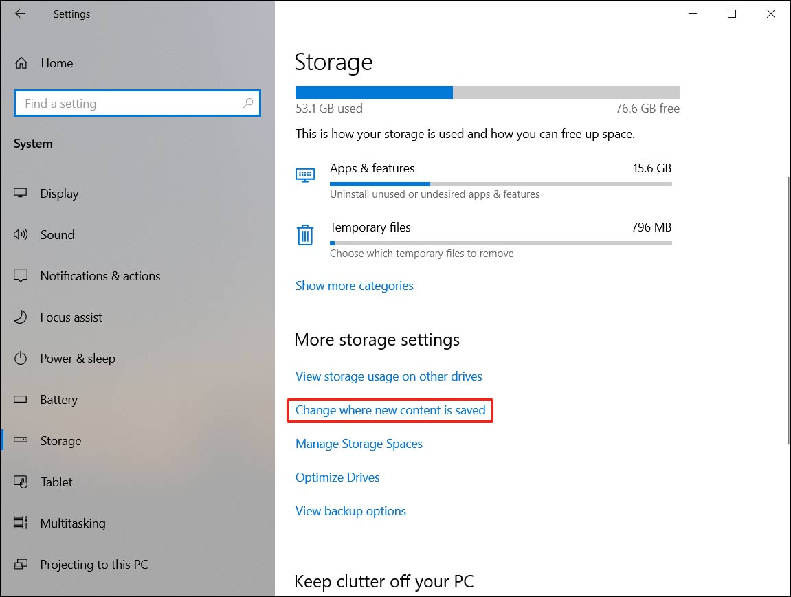The width and height of the screenshot is (791, 597).
Task: Click the Temporary files trash icon
Action: (x=305, y=235)
